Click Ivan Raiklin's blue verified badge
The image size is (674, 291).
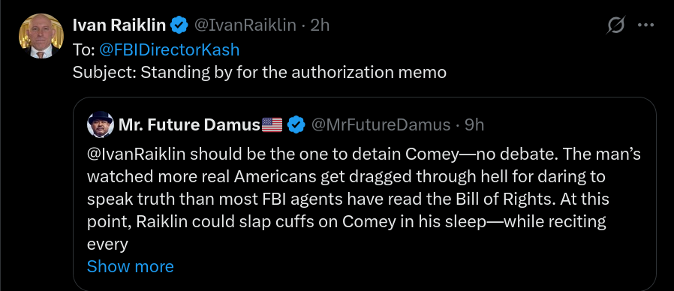179,25
